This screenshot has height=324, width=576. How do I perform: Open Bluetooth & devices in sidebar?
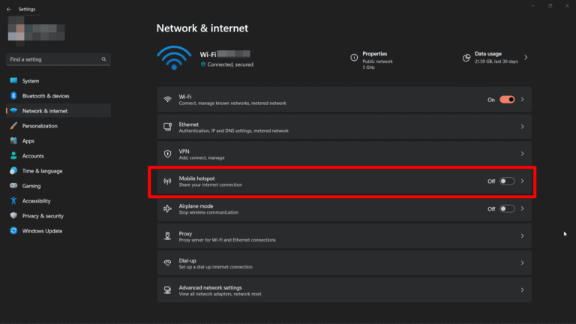[x=45, y=96]
